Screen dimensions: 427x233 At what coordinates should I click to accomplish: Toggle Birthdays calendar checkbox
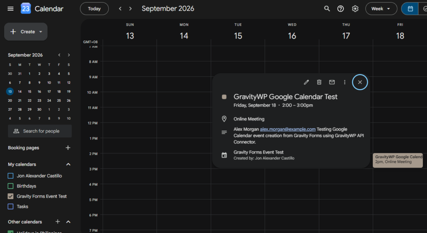tap(10, 186)
